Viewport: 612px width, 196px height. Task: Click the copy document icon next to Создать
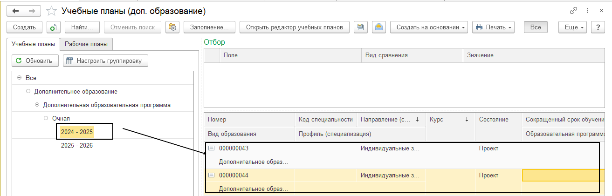[54, 27]
